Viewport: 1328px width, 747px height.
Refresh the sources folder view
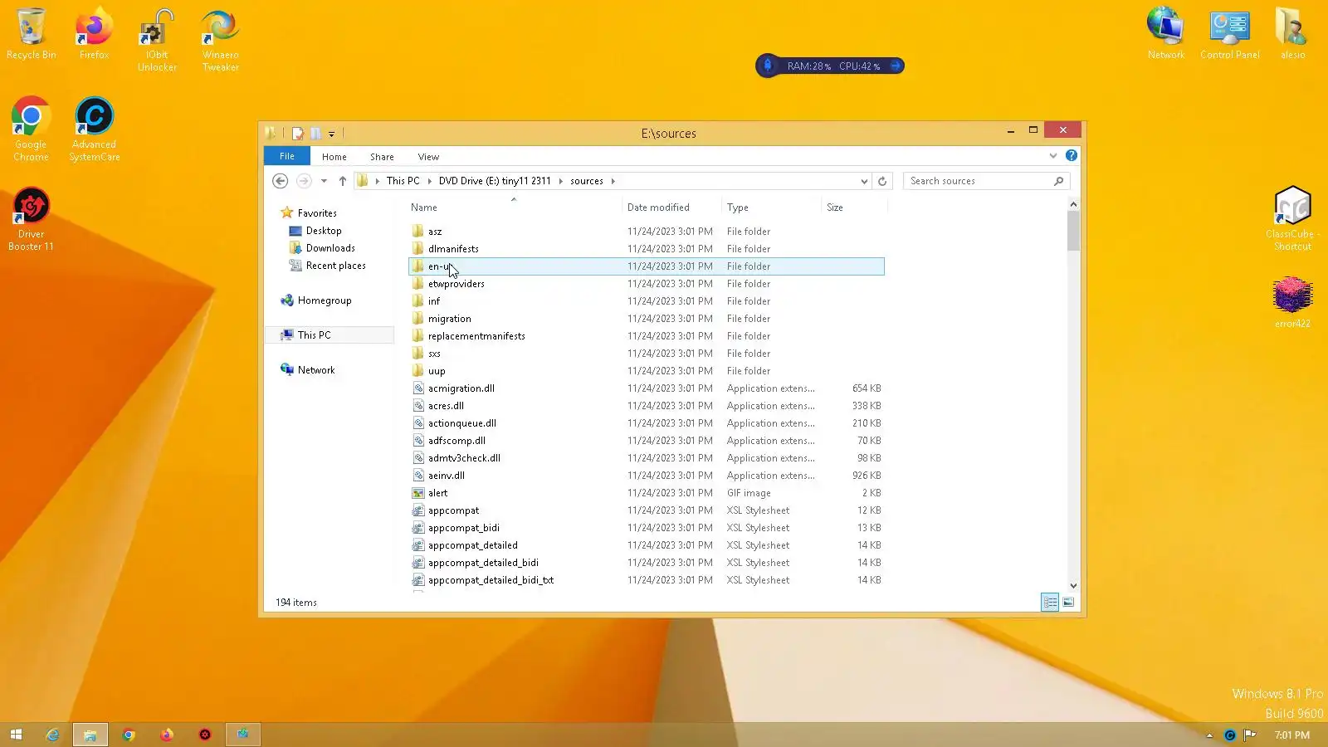pos(882,181)
